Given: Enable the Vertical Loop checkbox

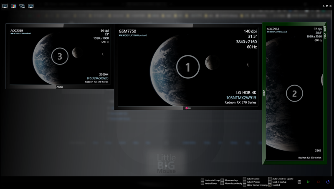Looking at the screenshot, I should tap(202, 184).
